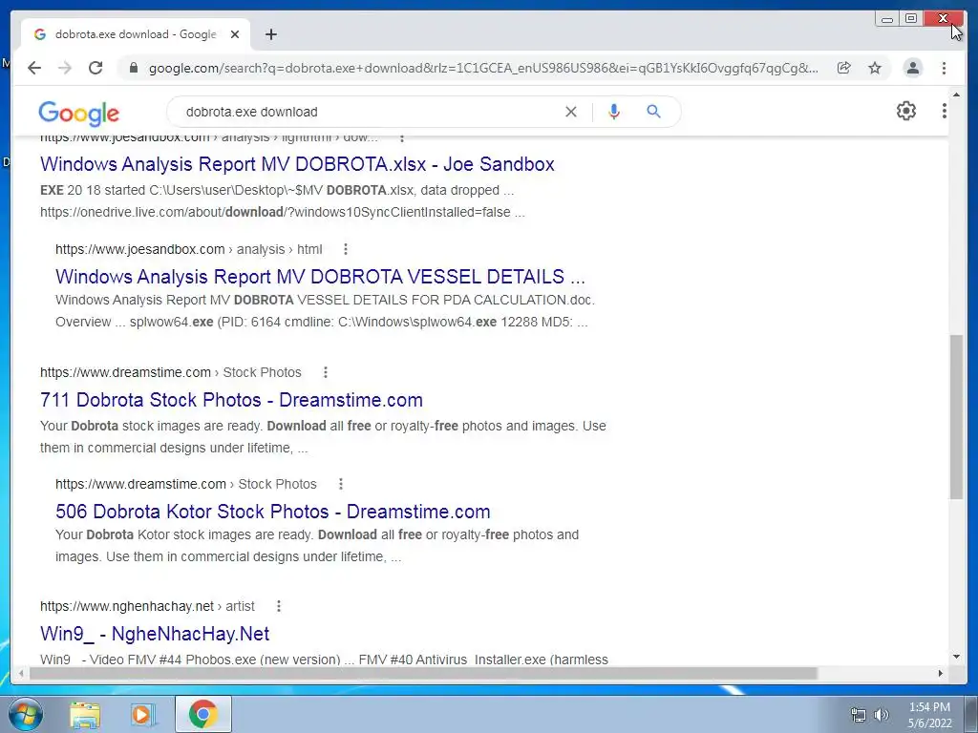
Task: Open 506 Dobrota Kotor Stock Photos result
Action: pyautogui.click(x=272, y=512)
